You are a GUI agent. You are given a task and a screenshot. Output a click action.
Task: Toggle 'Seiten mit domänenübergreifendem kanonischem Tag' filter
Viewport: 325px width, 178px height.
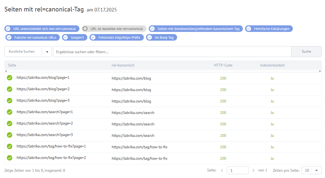(196, 29)
